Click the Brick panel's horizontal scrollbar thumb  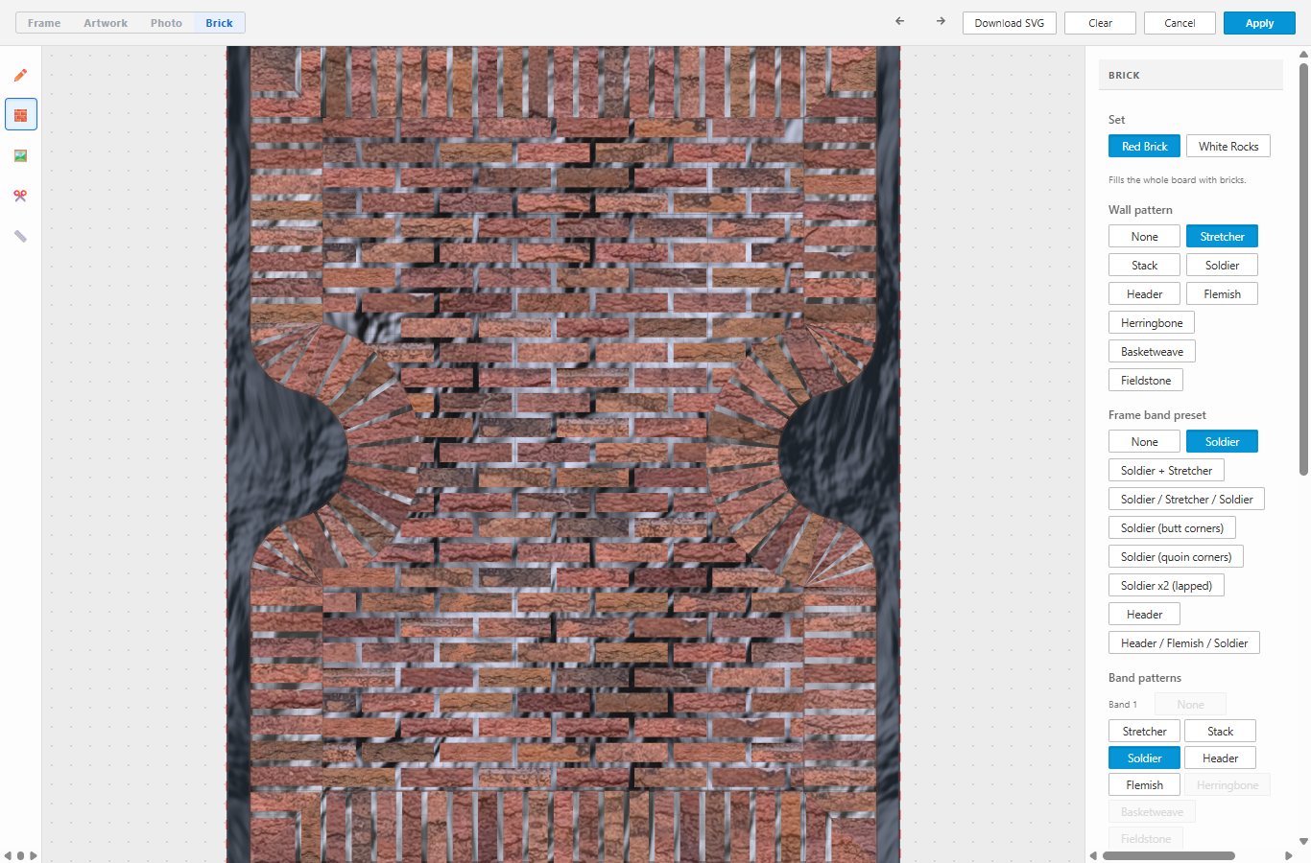(x=1169, y=855)
